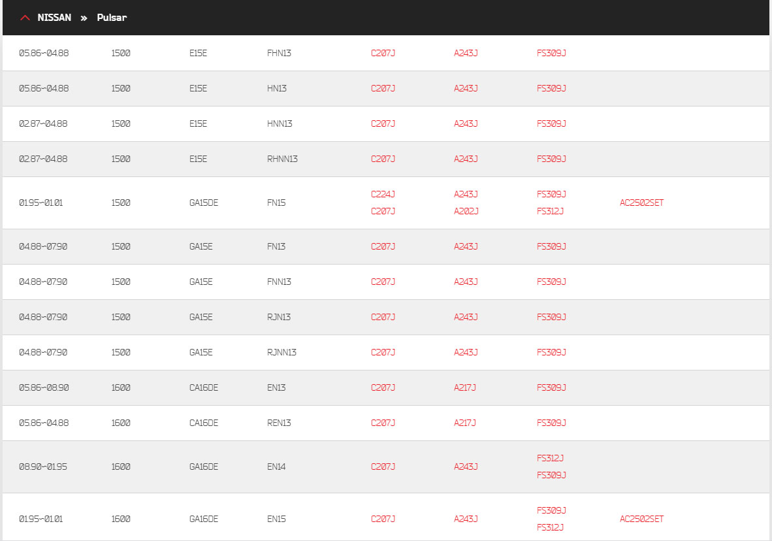772x541 pixels.
Task: Open C207J link in FHN13 row
Action: click(x=383, y=53)
